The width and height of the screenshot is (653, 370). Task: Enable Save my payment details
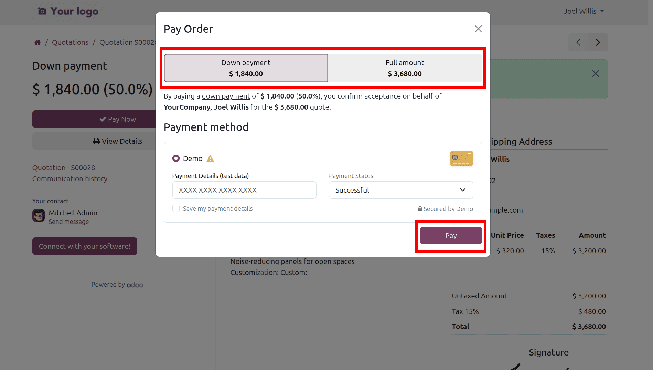(176, 208)
